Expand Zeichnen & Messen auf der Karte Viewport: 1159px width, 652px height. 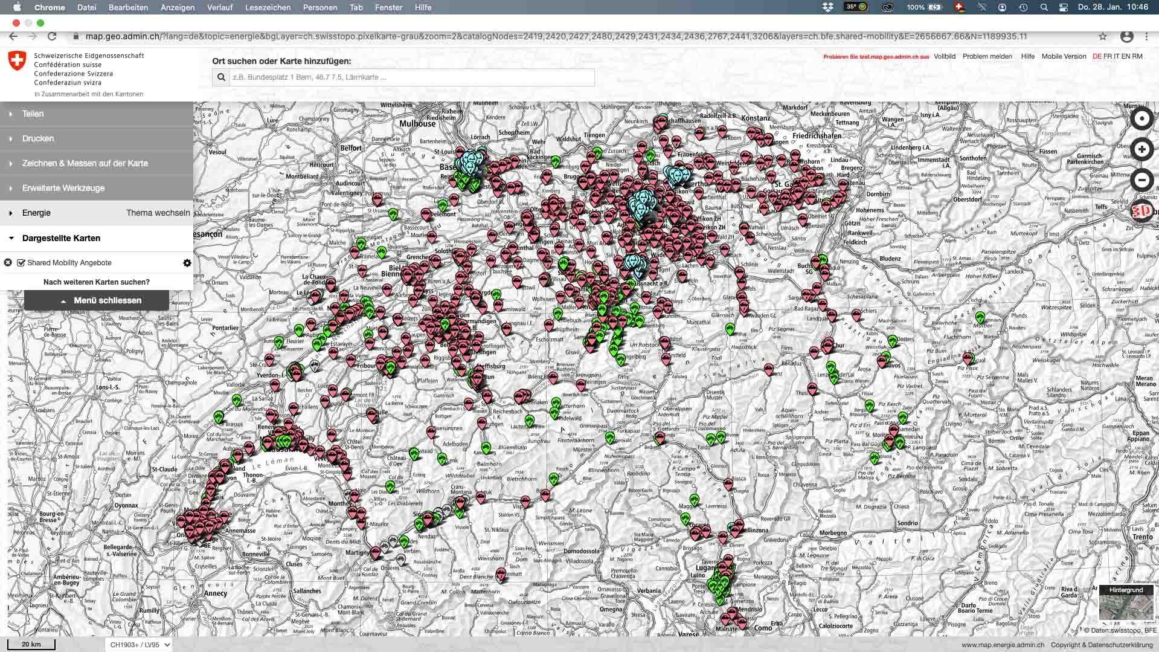point(97,163)
